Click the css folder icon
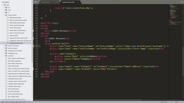184x103 pixels. [x=6, y=7]
